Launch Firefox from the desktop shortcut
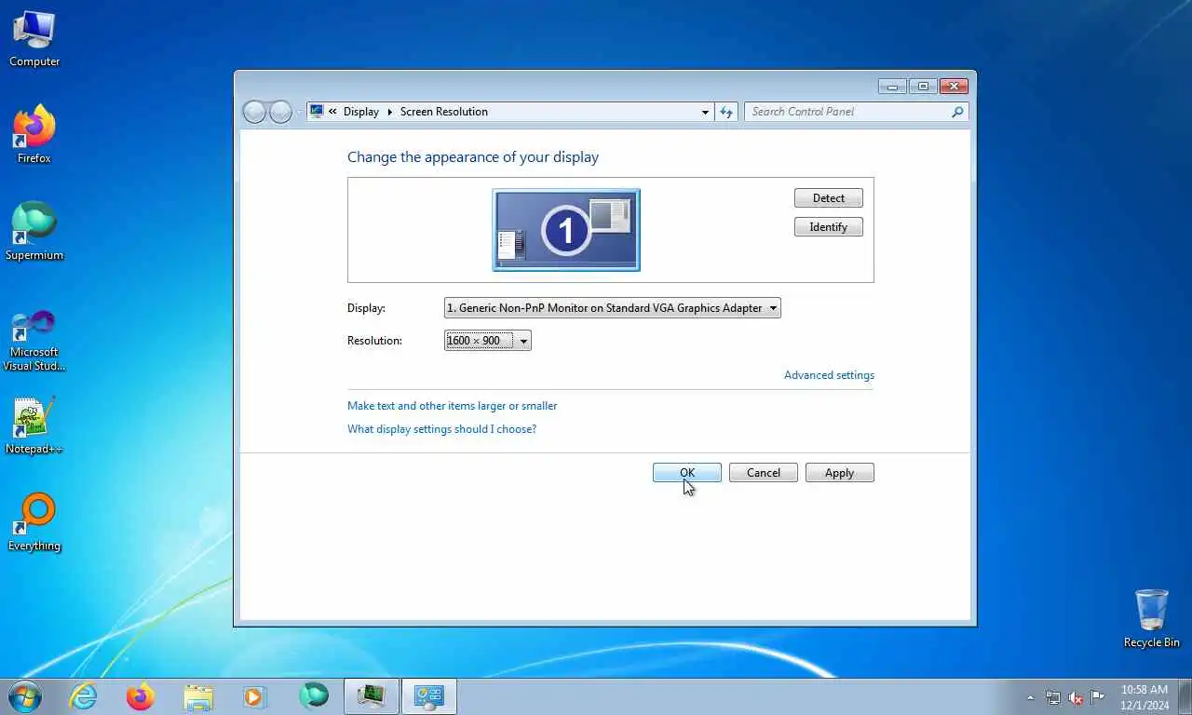The height and width of the screenshot is (715, 1192). coord(34,135)
